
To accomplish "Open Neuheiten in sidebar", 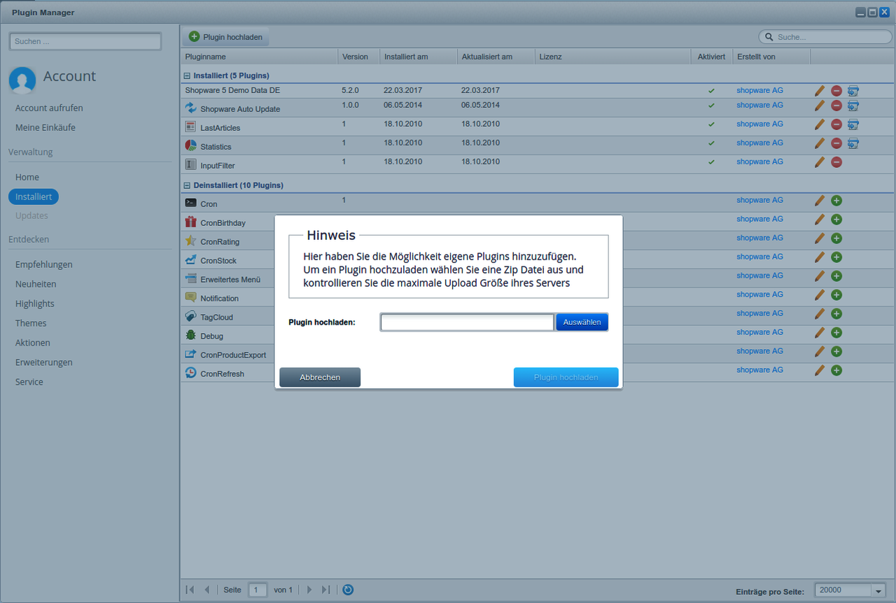I will 36,284.
